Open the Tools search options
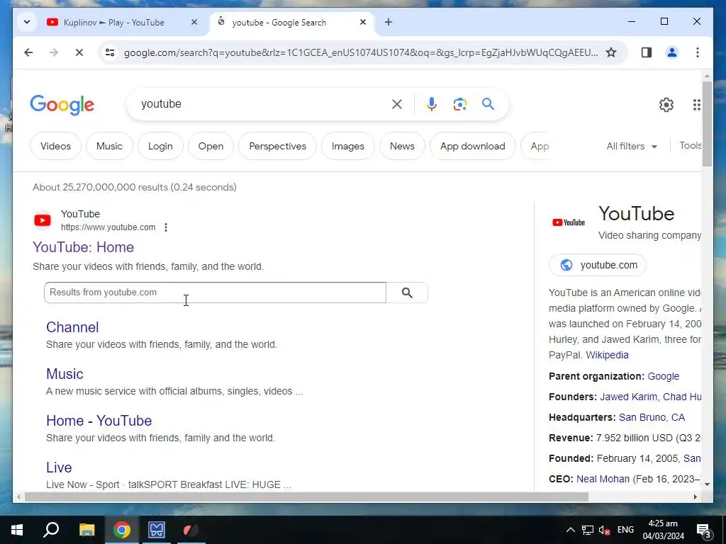The width and height of the screenshot is (726, 544). [x=690, y=146]
